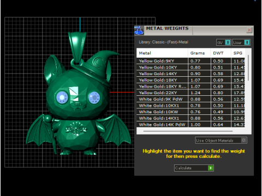Select the Yellow Gold:14KY row
The height and width of the screenshot is (196, 262).
pos(190,73)
